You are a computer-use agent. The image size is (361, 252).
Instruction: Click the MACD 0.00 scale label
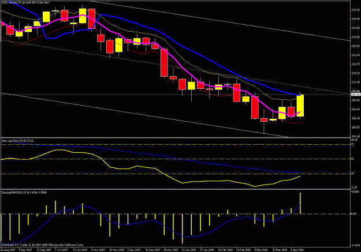(354, 214)
